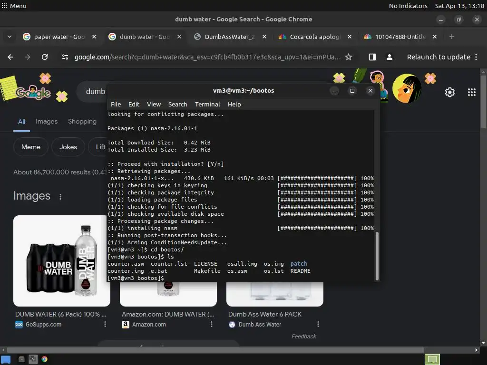This screenshot has width=487, height=365.
Task: Click Relaunch to update button
Action: pyautogui.click(x=438, y=57)
